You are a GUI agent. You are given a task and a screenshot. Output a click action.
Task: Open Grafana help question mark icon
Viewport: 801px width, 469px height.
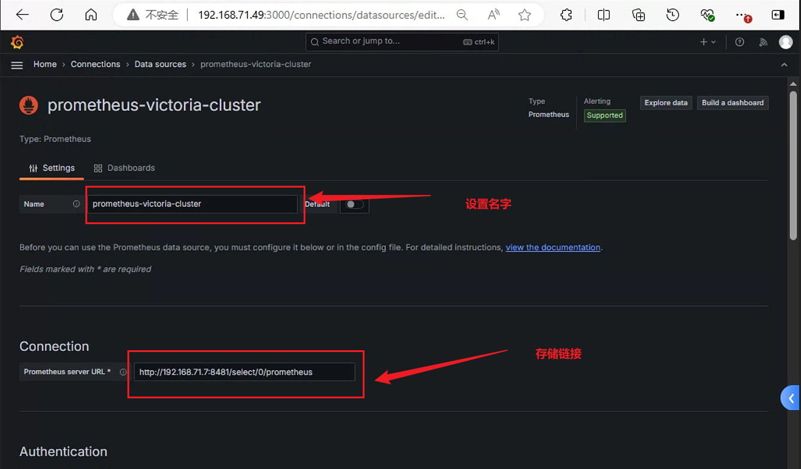pos(739,42)
